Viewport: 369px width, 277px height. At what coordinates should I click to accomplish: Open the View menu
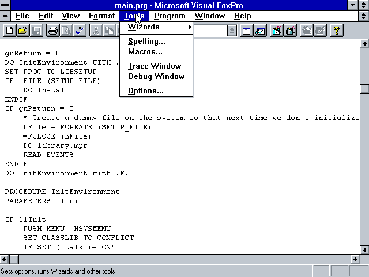coord(70,16)
